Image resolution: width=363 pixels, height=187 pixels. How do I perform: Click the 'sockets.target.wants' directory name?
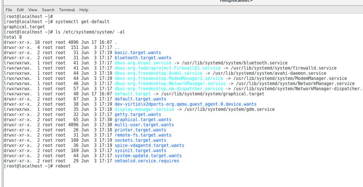(140, 140)
